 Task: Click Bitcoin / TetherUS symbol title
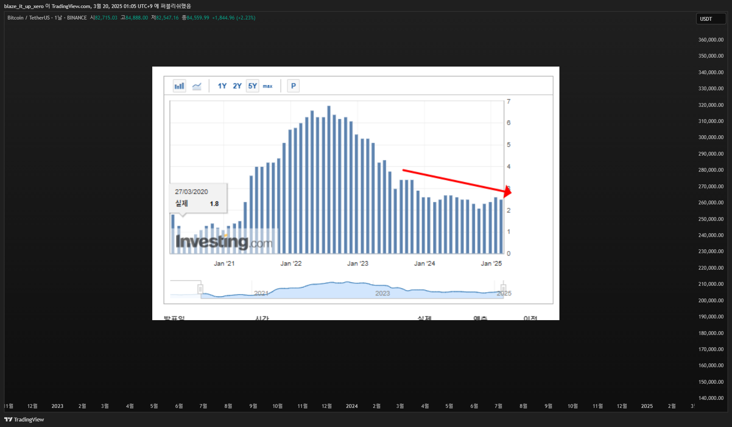(28, 18)
